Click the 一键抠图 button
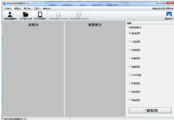Viewport: 174px width, 120px height. [x=150, y=110]
